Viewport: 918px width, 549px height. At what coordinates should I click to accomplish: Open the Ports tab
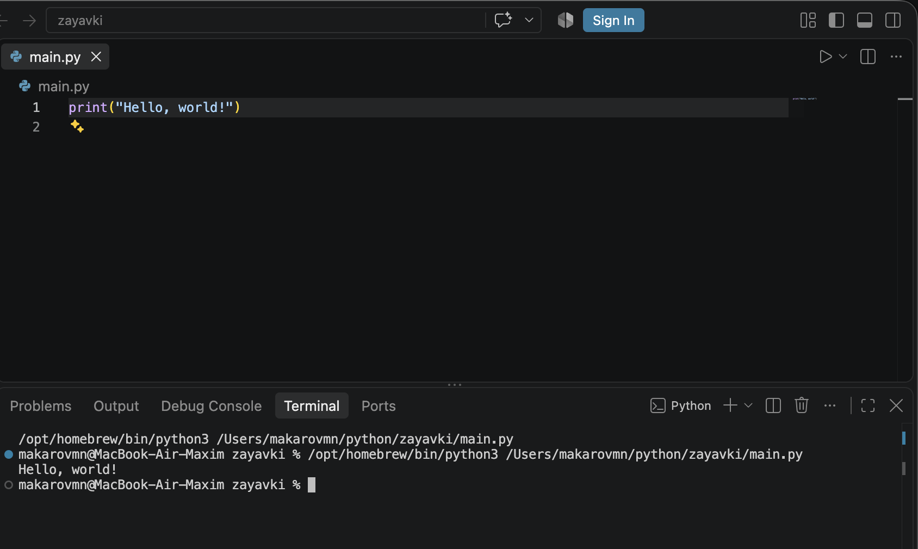pyautogui.click(x=379, y=406)
